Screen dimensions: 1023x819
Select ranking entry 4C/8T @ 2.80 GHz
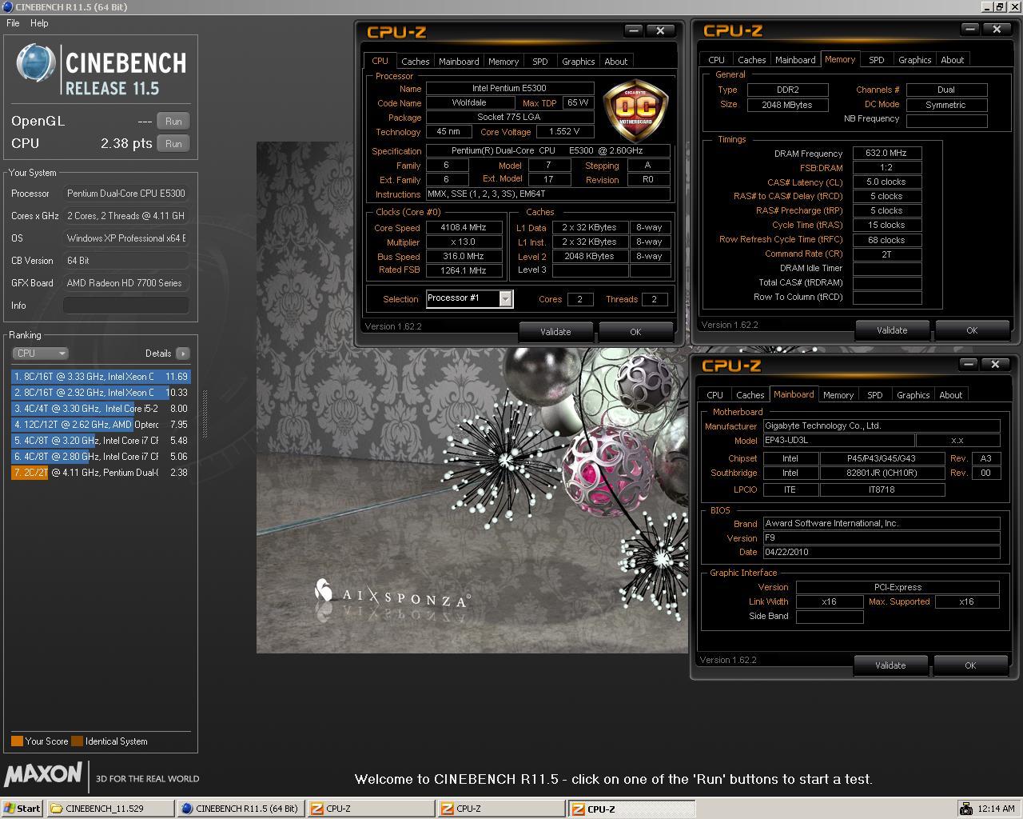(101, 457)
